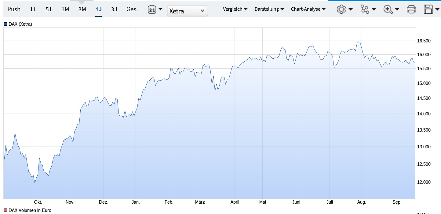Click the Jan. x-axis label
The image size is (441, 214).
136,202
